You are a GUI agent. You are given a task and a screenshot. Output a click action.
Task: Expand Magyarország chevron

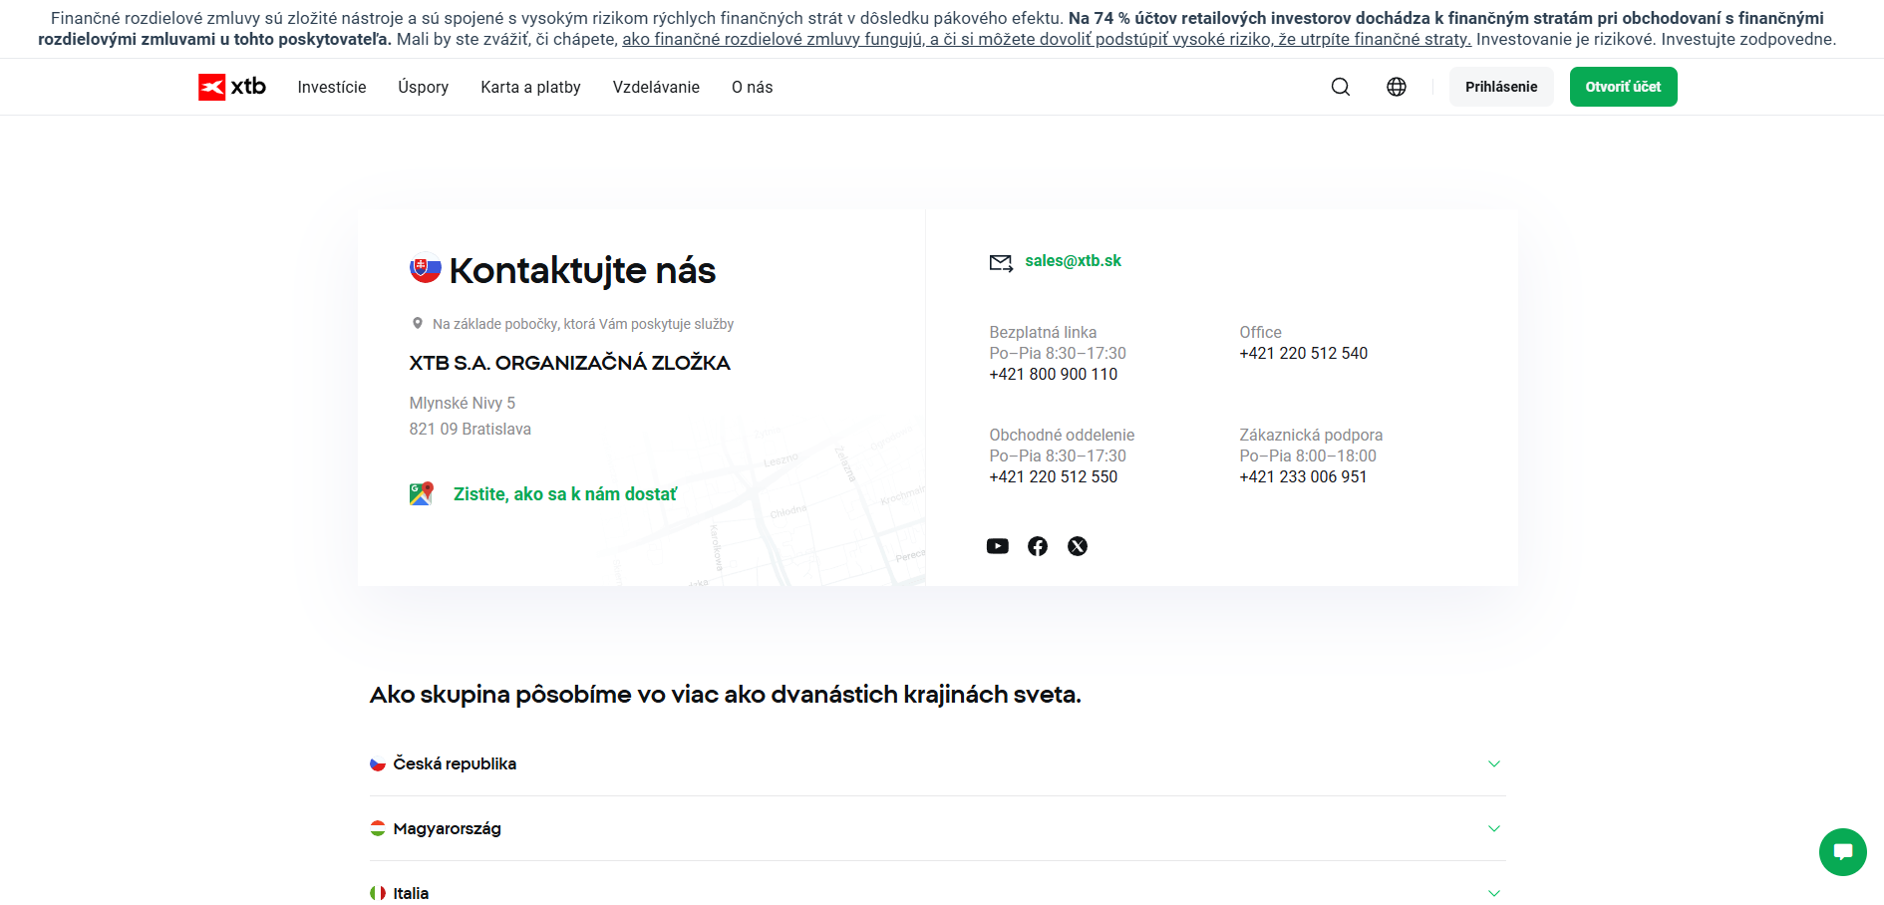(x=1494, y=828)
